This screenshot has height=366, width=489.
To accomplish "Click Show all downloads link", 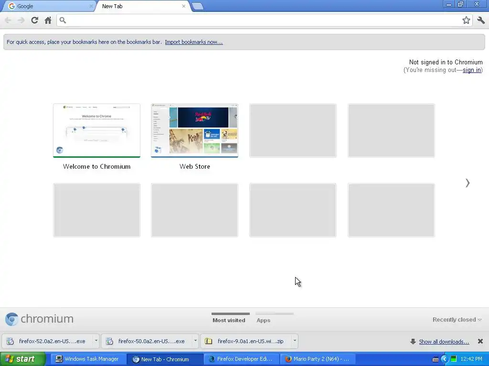I will (444, 342).
